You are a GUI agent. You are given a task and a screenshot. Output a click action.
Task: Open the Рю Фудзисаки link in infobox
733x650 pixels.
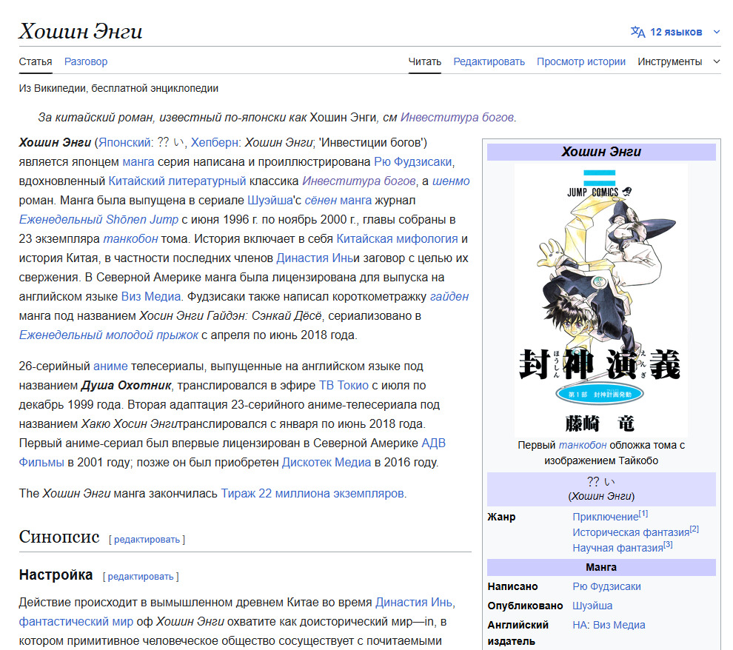coord(606,586)
